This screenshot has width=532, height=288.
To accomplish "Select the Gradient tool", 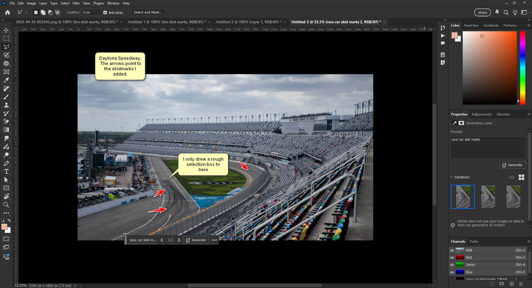I will [x=6, y=130].
